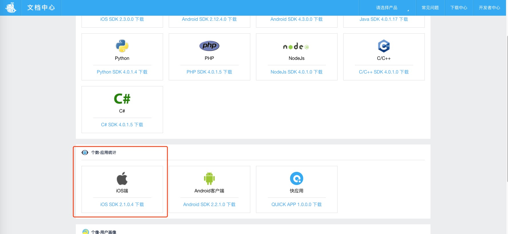
Task: Click the green Android robot icon
Action: [x=209, y=178]
